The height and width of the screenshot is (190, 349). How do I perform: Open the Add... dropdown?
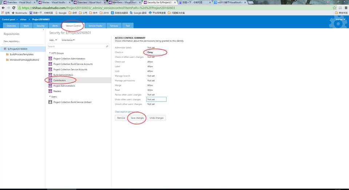(53, 40)
